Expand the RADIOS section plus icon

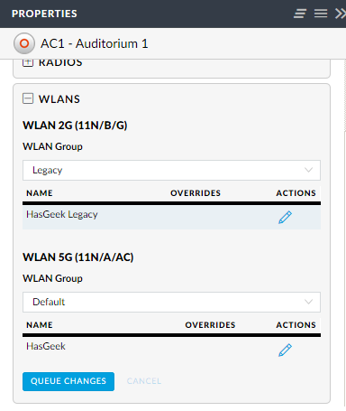(28, 62)
